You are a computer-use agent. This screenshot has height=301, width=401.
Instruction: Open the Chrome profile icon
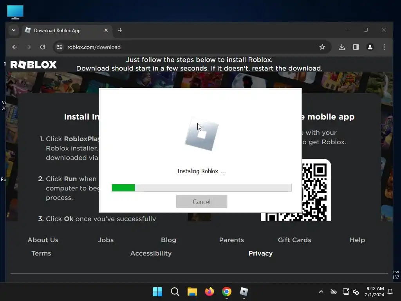point(370,47)
